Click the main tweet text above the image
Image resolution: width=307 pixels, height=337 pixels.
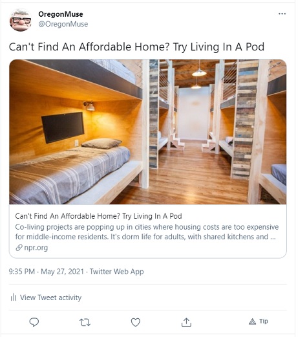coord(136,47)
